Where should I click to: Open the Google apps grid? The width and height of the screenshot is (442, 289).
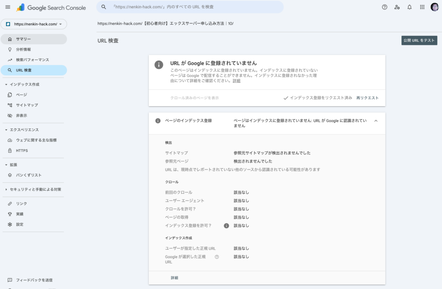pos(422,7)
